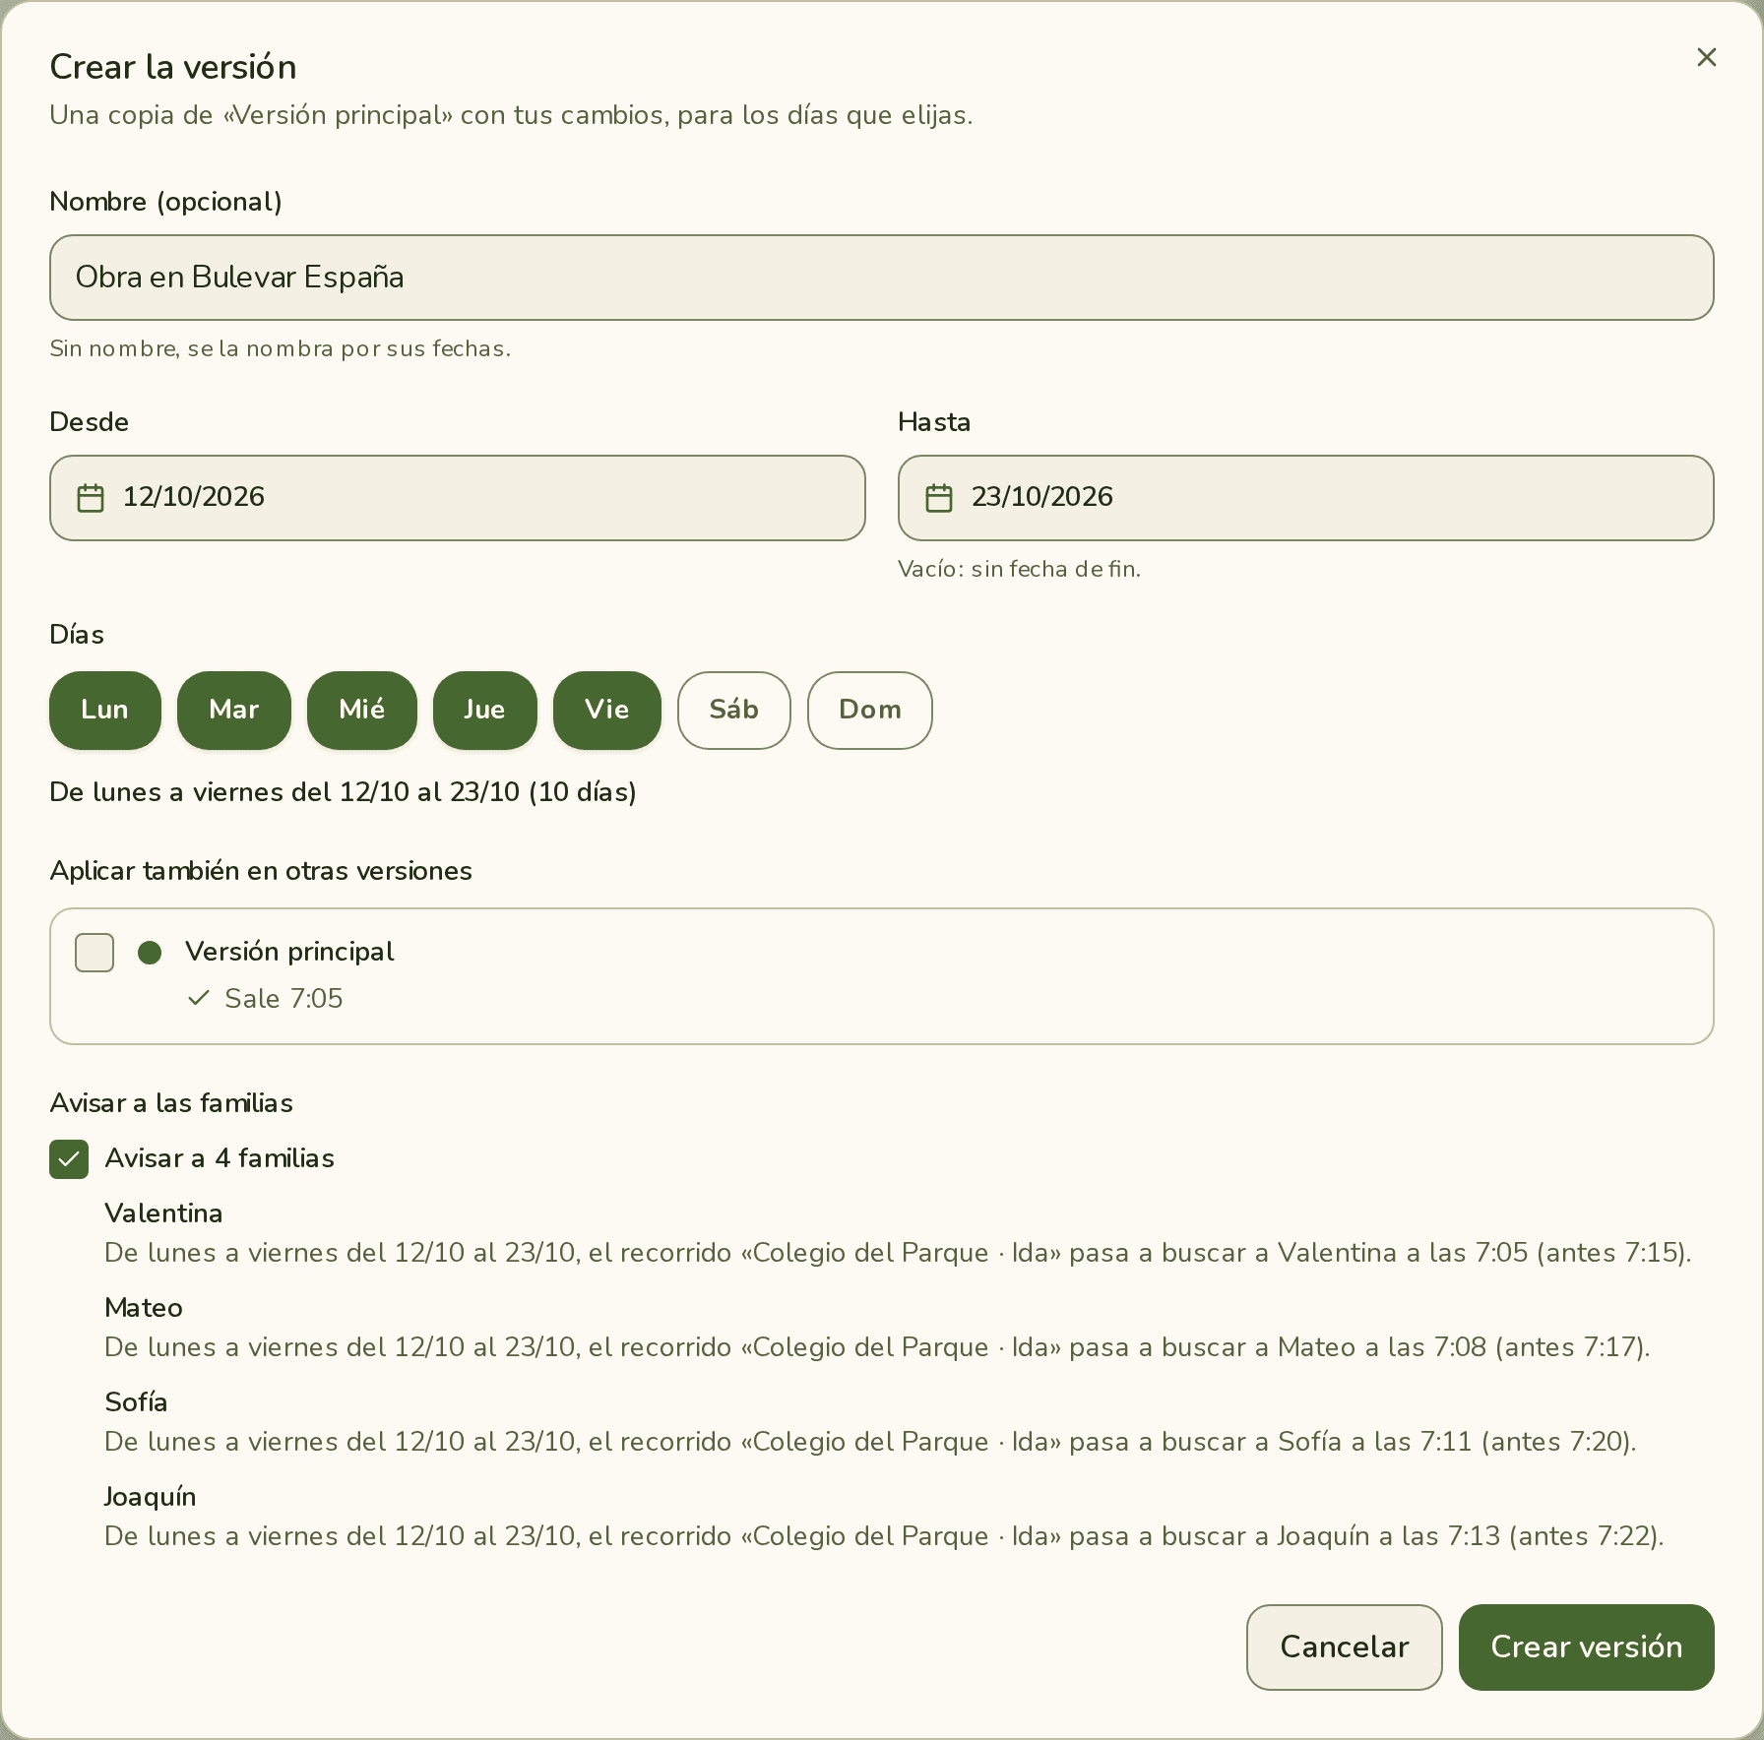The height and width of the screenshot is (1740, 1764).
Task: Click the calendar icon in Hasta field
Action: tap(939, 498)
